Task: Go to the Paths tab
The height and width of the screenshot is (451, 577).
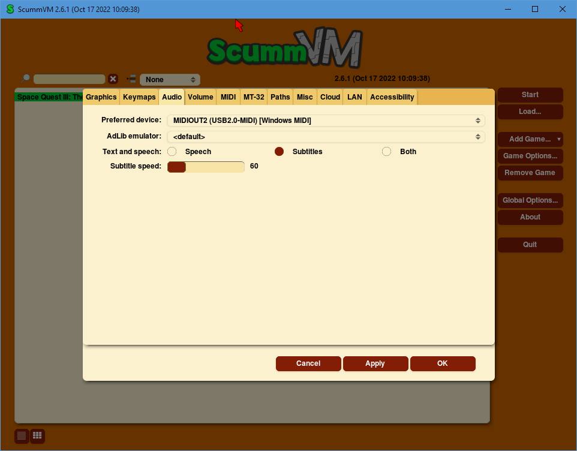Action: [x=281, y=97]
